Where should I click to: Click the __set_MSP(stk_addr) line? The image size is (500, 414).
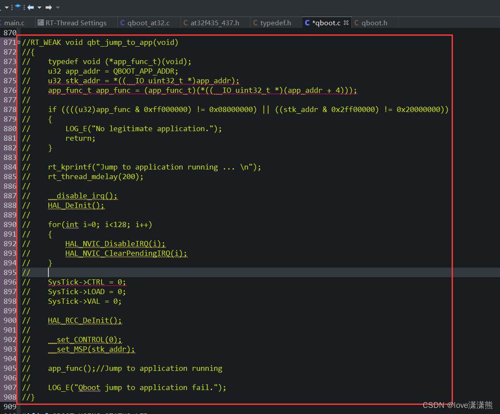pyautogui.click(x=92, y=350)
